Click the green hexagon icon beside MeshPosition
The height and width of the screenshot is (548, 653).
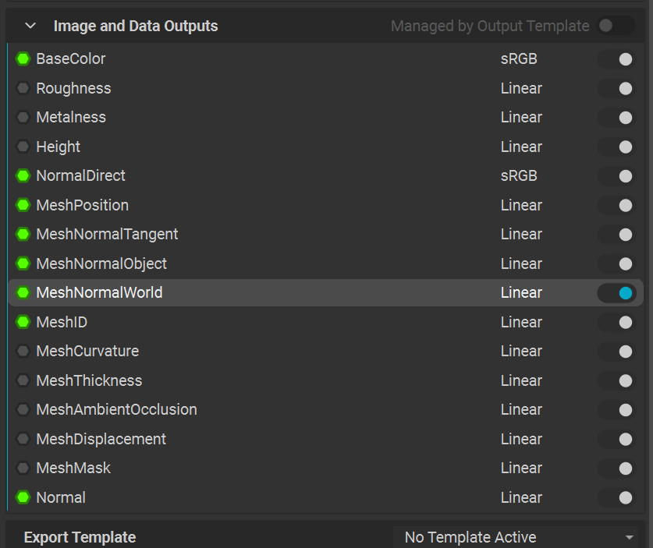(23, 205)
